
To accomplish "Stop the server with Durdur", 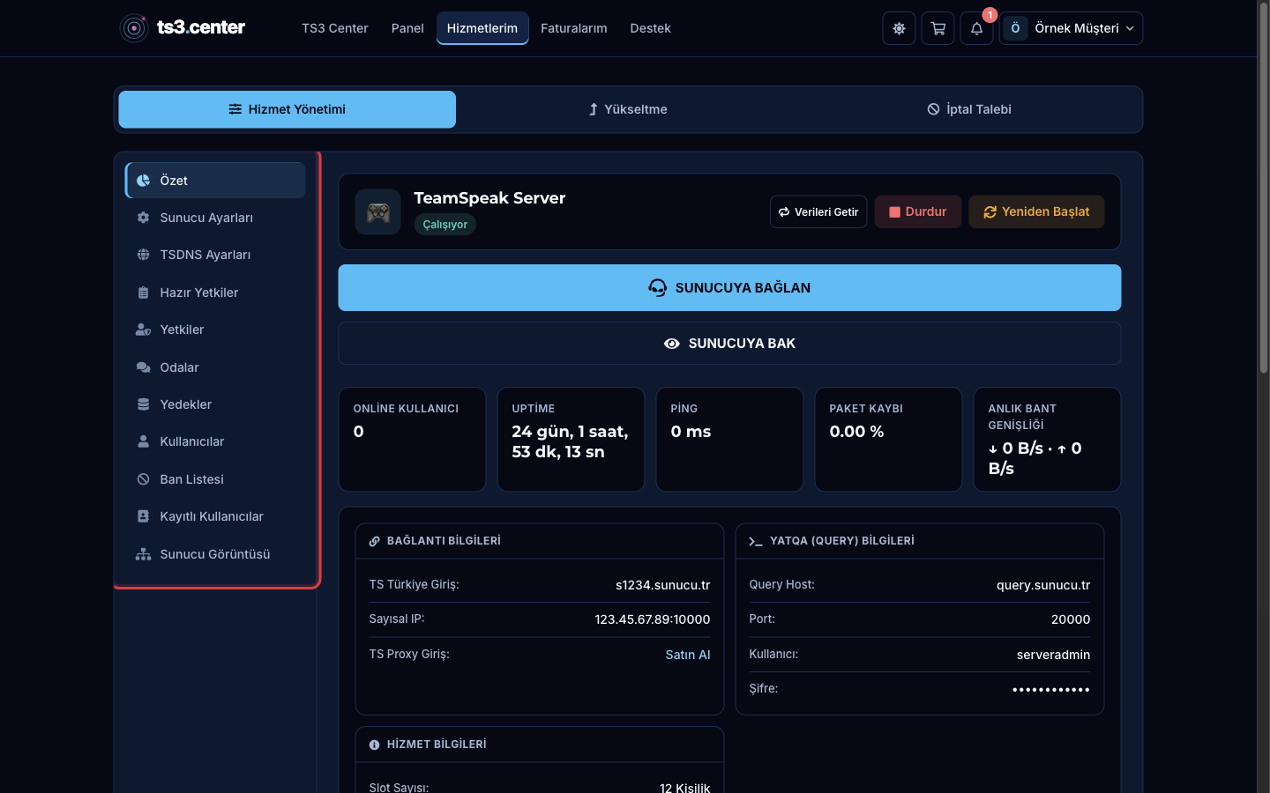I will click(918, 211).
